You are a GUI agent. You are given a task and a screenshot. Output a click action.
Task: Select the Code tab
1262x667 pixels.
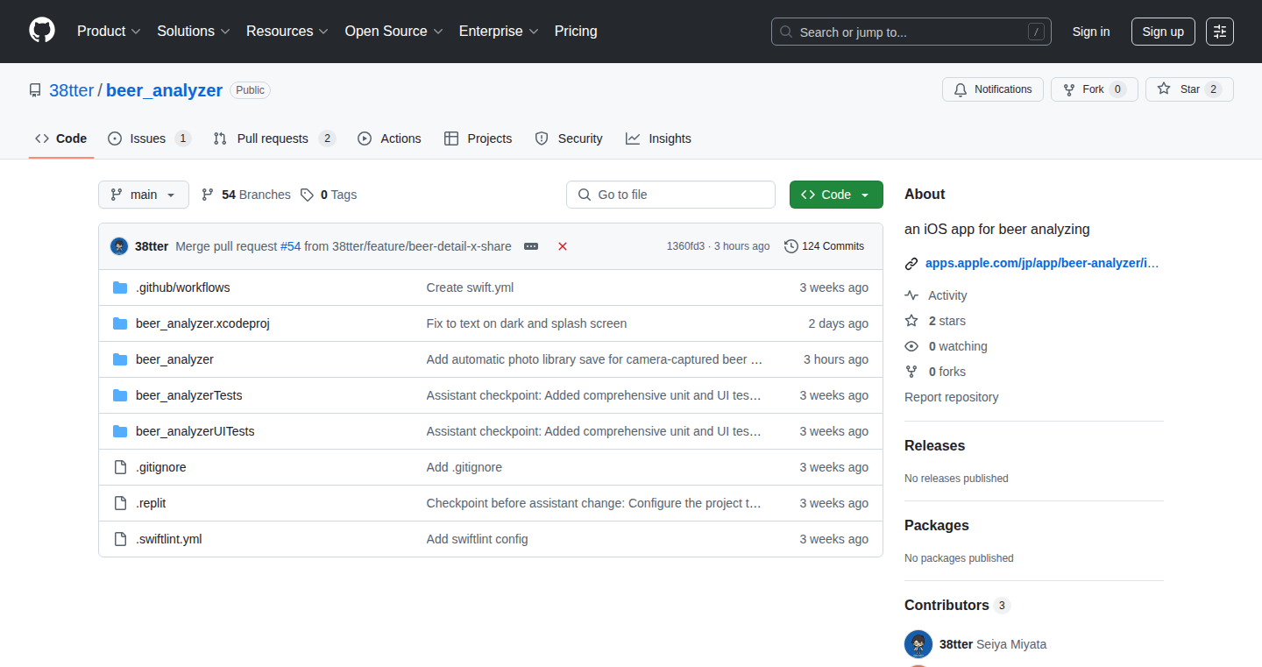pyautogui.click(x=61, y=138)
